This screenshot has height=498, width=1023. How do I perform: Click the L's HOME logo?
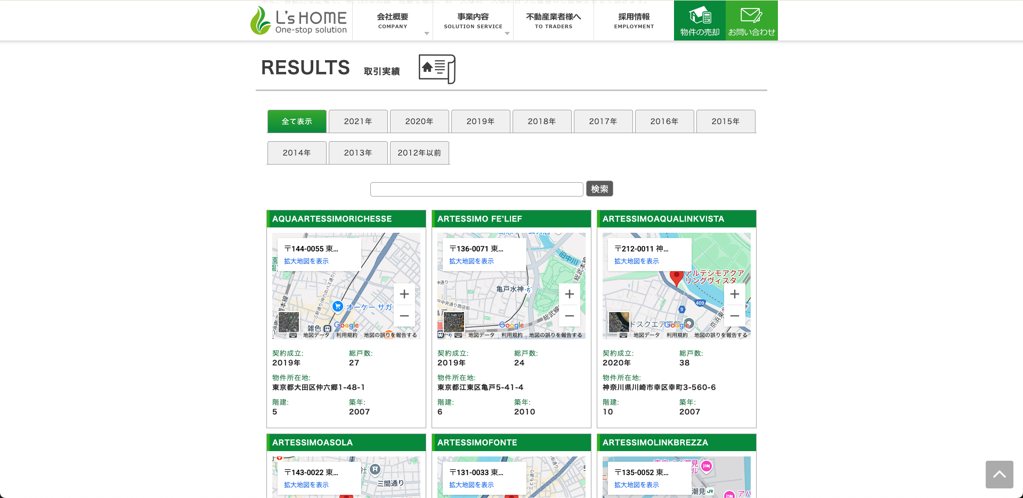[x=299, y=21]
